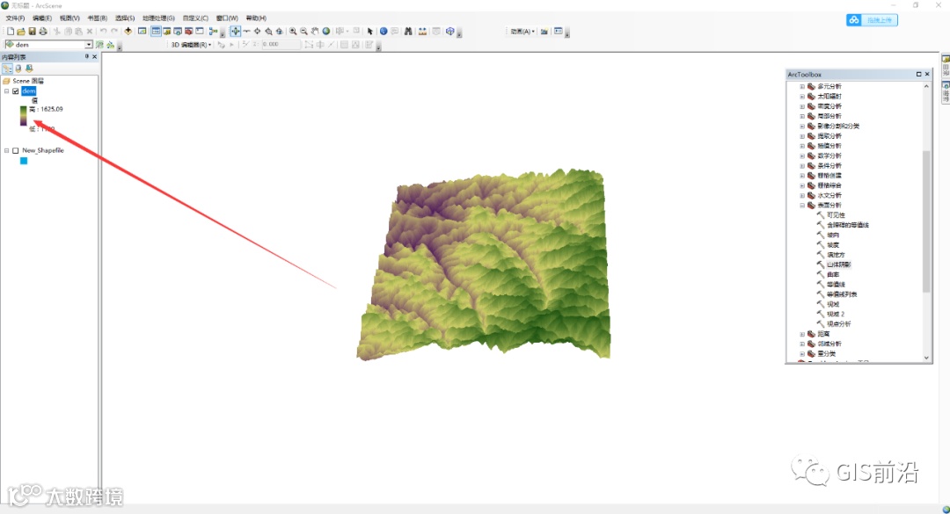
Task: Open the 地理处理(G) menu
Action: coord(158,18)
